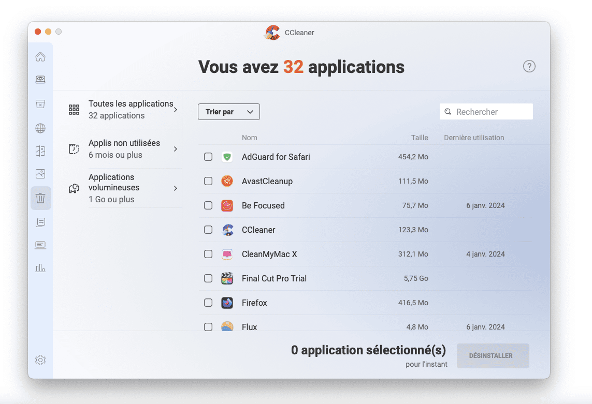The height and width of the screenshot is (404, 592).
Task: Tick the Flux checkbox
Action: 208,327
